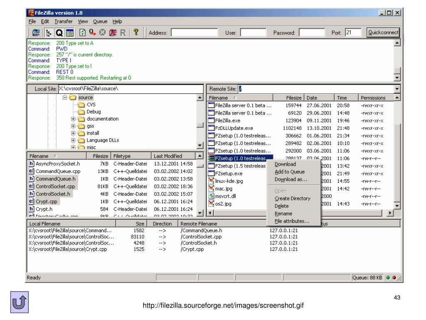Sort remote list by Filesize column header
The image size is (426, 320).
(x=289, y=97)
